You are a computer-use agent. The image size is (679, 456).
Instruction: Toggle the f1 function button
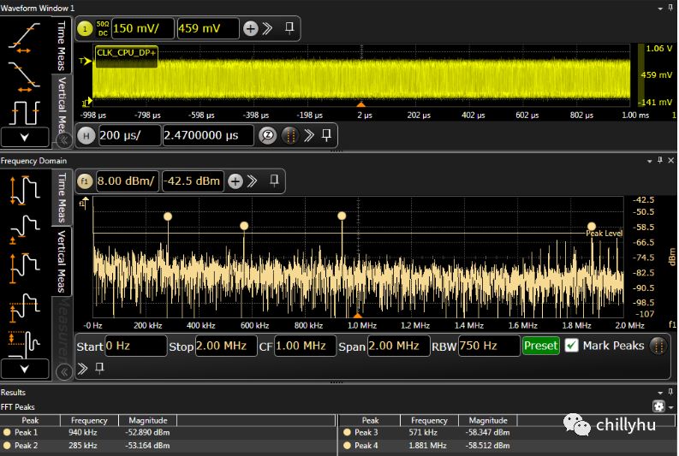click(84, 181)
